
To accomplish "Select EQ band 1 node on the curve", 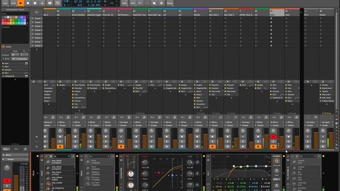I will 234,166.
